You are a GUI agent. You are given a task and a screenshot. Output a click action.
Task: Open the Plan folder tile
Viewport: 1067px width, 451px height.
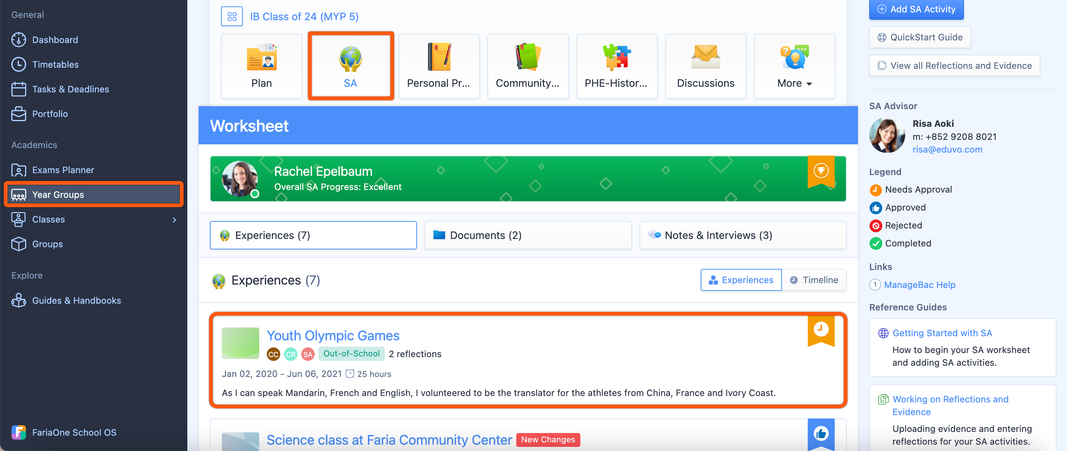point(262,66)
